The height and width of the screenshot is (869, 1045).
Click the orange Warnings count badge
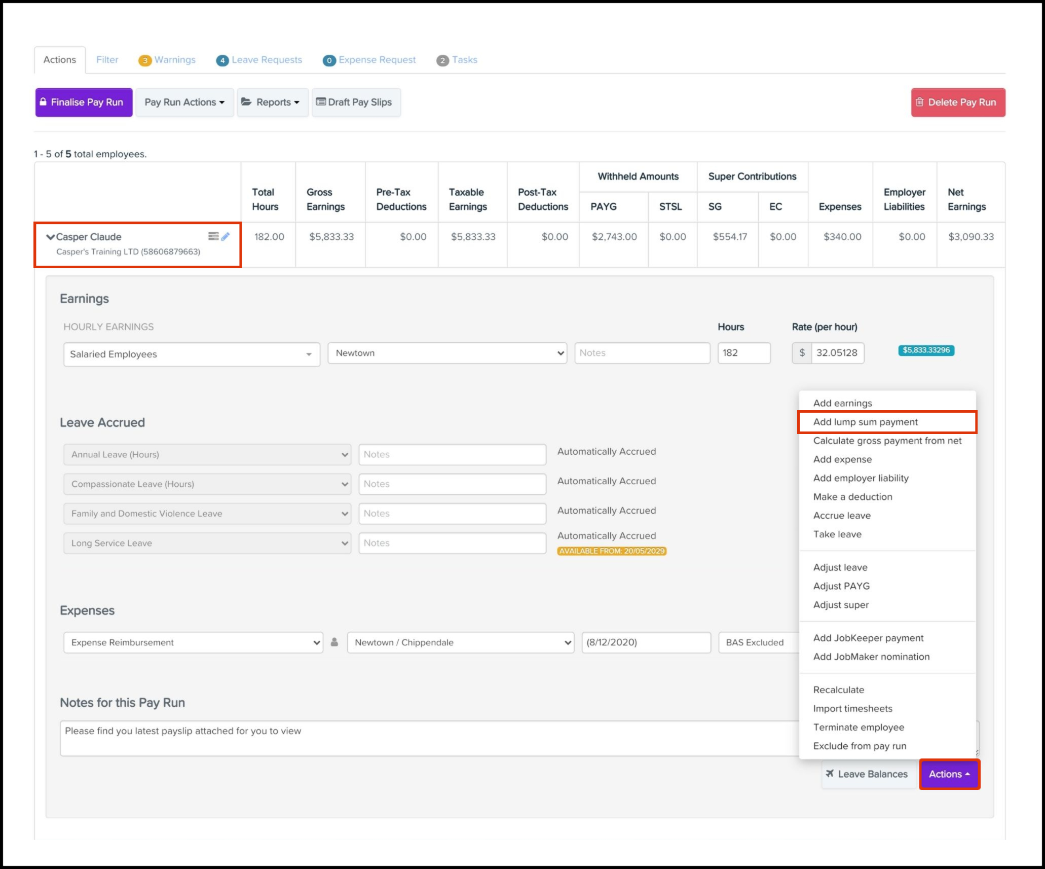click(145, 60)
